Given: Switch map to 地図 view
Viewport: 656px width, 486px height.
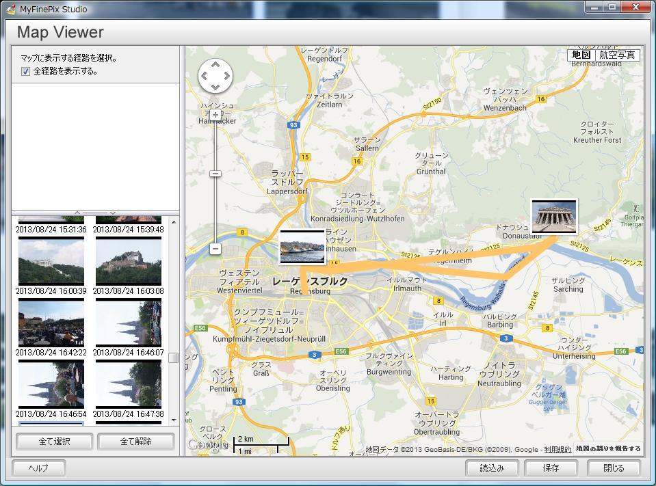Looking at the screenshot, I should coord(581,55).
